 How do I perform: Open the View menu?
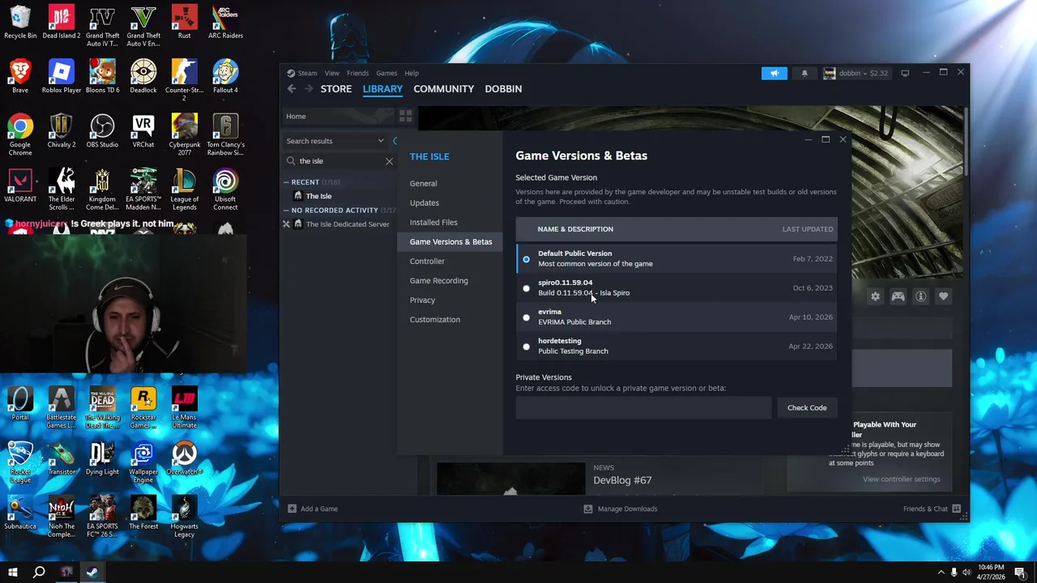(332, 73)
